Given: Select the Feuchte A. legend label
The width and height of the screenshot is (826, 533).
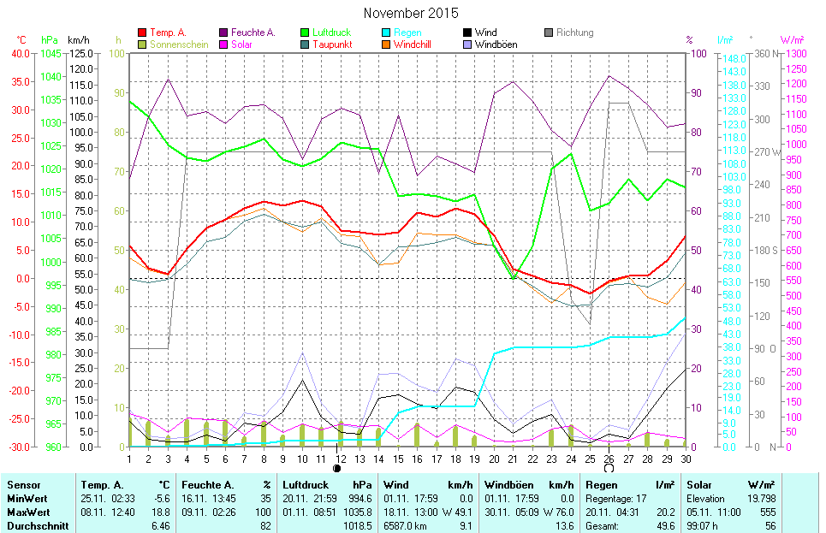Looking at the screenshot, I should [253, 33].
